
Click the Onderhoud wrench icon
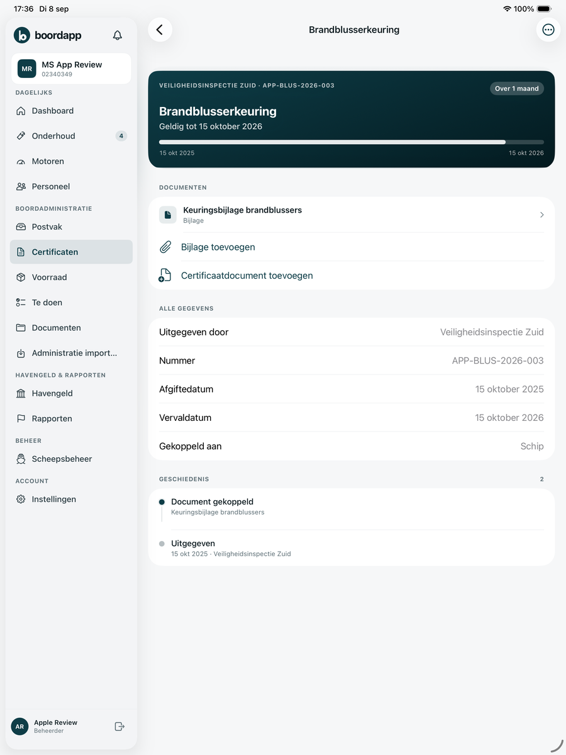click(x=21, y=136)
